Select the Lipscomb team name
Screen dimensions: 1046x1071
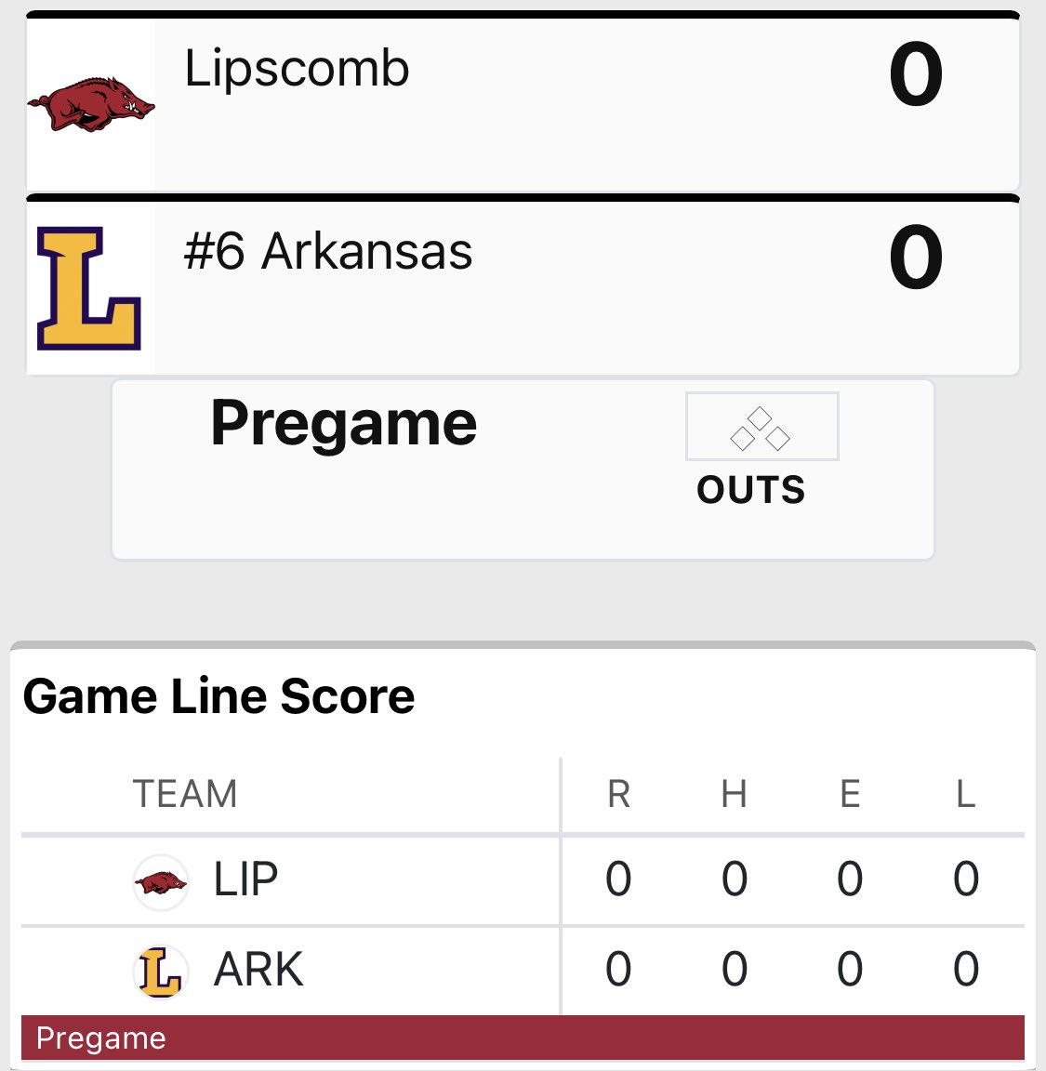(x=297, y=71)
